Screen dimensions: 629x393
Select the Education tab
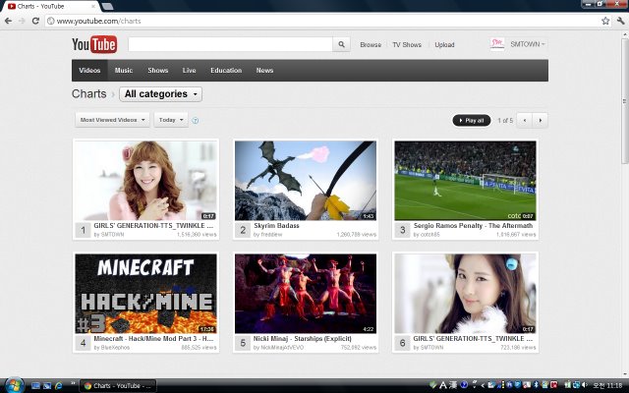click(226, 70)
